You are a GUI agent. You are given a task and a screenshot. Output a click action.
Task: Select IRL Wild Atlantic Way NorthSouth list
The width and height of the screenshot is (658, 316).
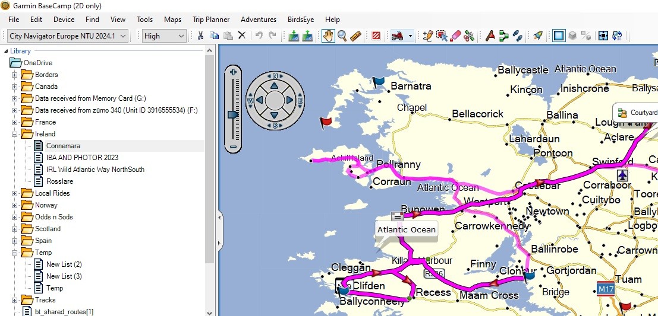pyautogui.click(x=95, y=170)
